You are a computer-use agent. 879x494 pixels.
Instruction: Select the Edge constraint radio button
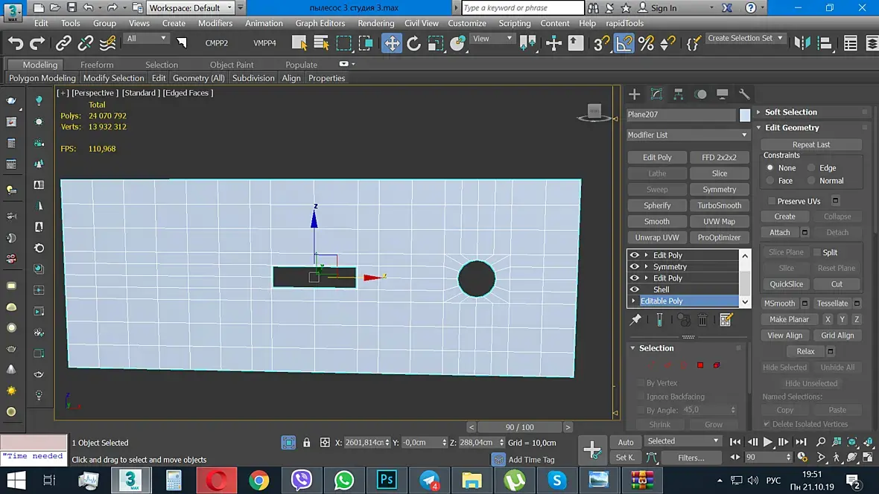pyautogui.click(x=812, y=168)
